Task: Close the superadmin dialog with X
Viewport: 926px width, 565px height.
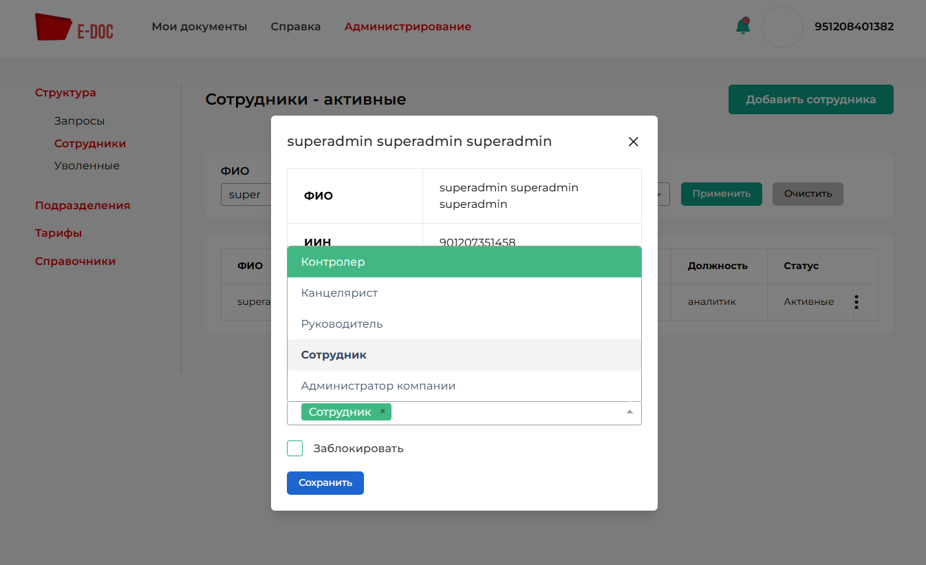Action: (x=633, y=142)
